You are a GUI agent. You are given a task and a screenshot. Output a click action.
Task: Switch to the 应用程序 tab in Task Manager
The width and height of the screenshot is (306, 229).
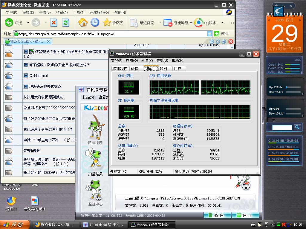pyautogui.click(x=120, y=69)
